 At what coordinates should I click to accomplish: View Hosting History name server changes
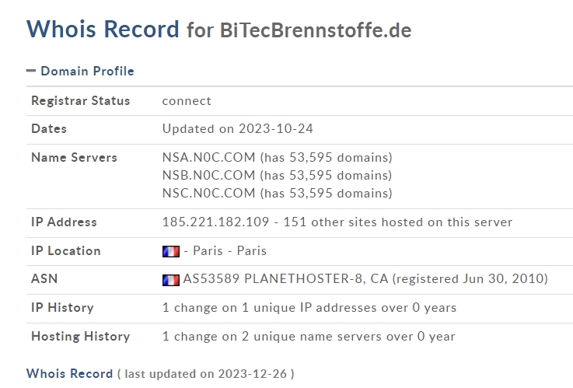coord(309,337)
